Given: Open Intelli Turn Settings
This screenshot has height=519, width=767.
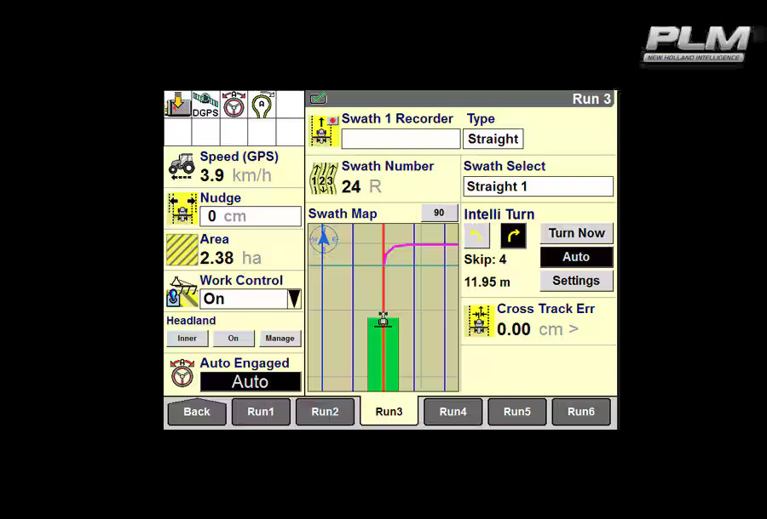Looking at the screenshot, I should point(576,281).
